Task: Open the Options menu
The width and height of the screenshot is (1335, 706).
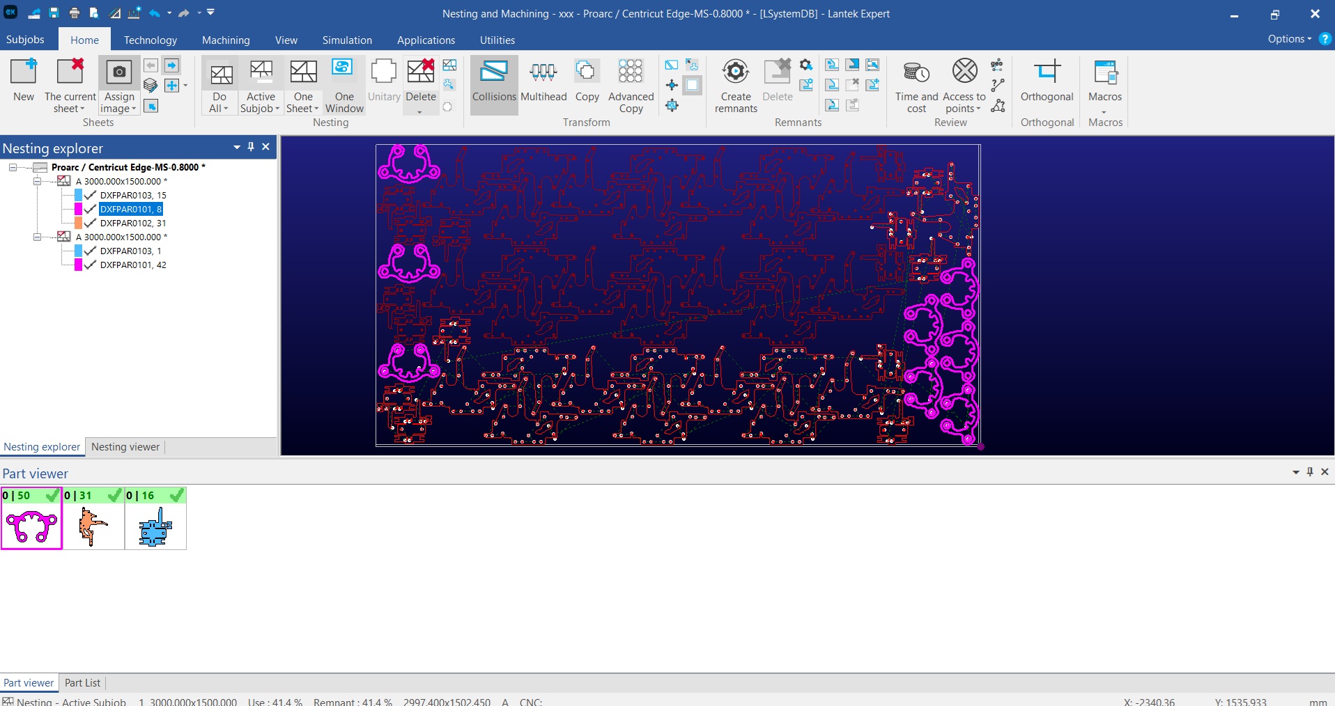Action: click(1289, 39)
